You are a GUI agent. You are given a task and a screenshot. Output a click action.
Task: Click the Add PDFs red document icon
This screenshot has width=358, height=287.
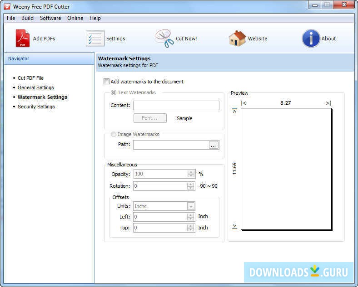click(x=22, y=39)
